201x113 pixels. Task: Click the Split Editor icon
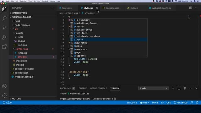tap(191, 8)
